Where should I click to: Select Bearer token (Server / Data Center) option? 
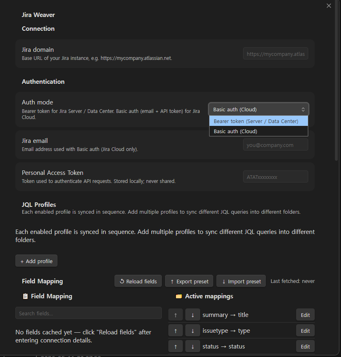tap(258, 121)
